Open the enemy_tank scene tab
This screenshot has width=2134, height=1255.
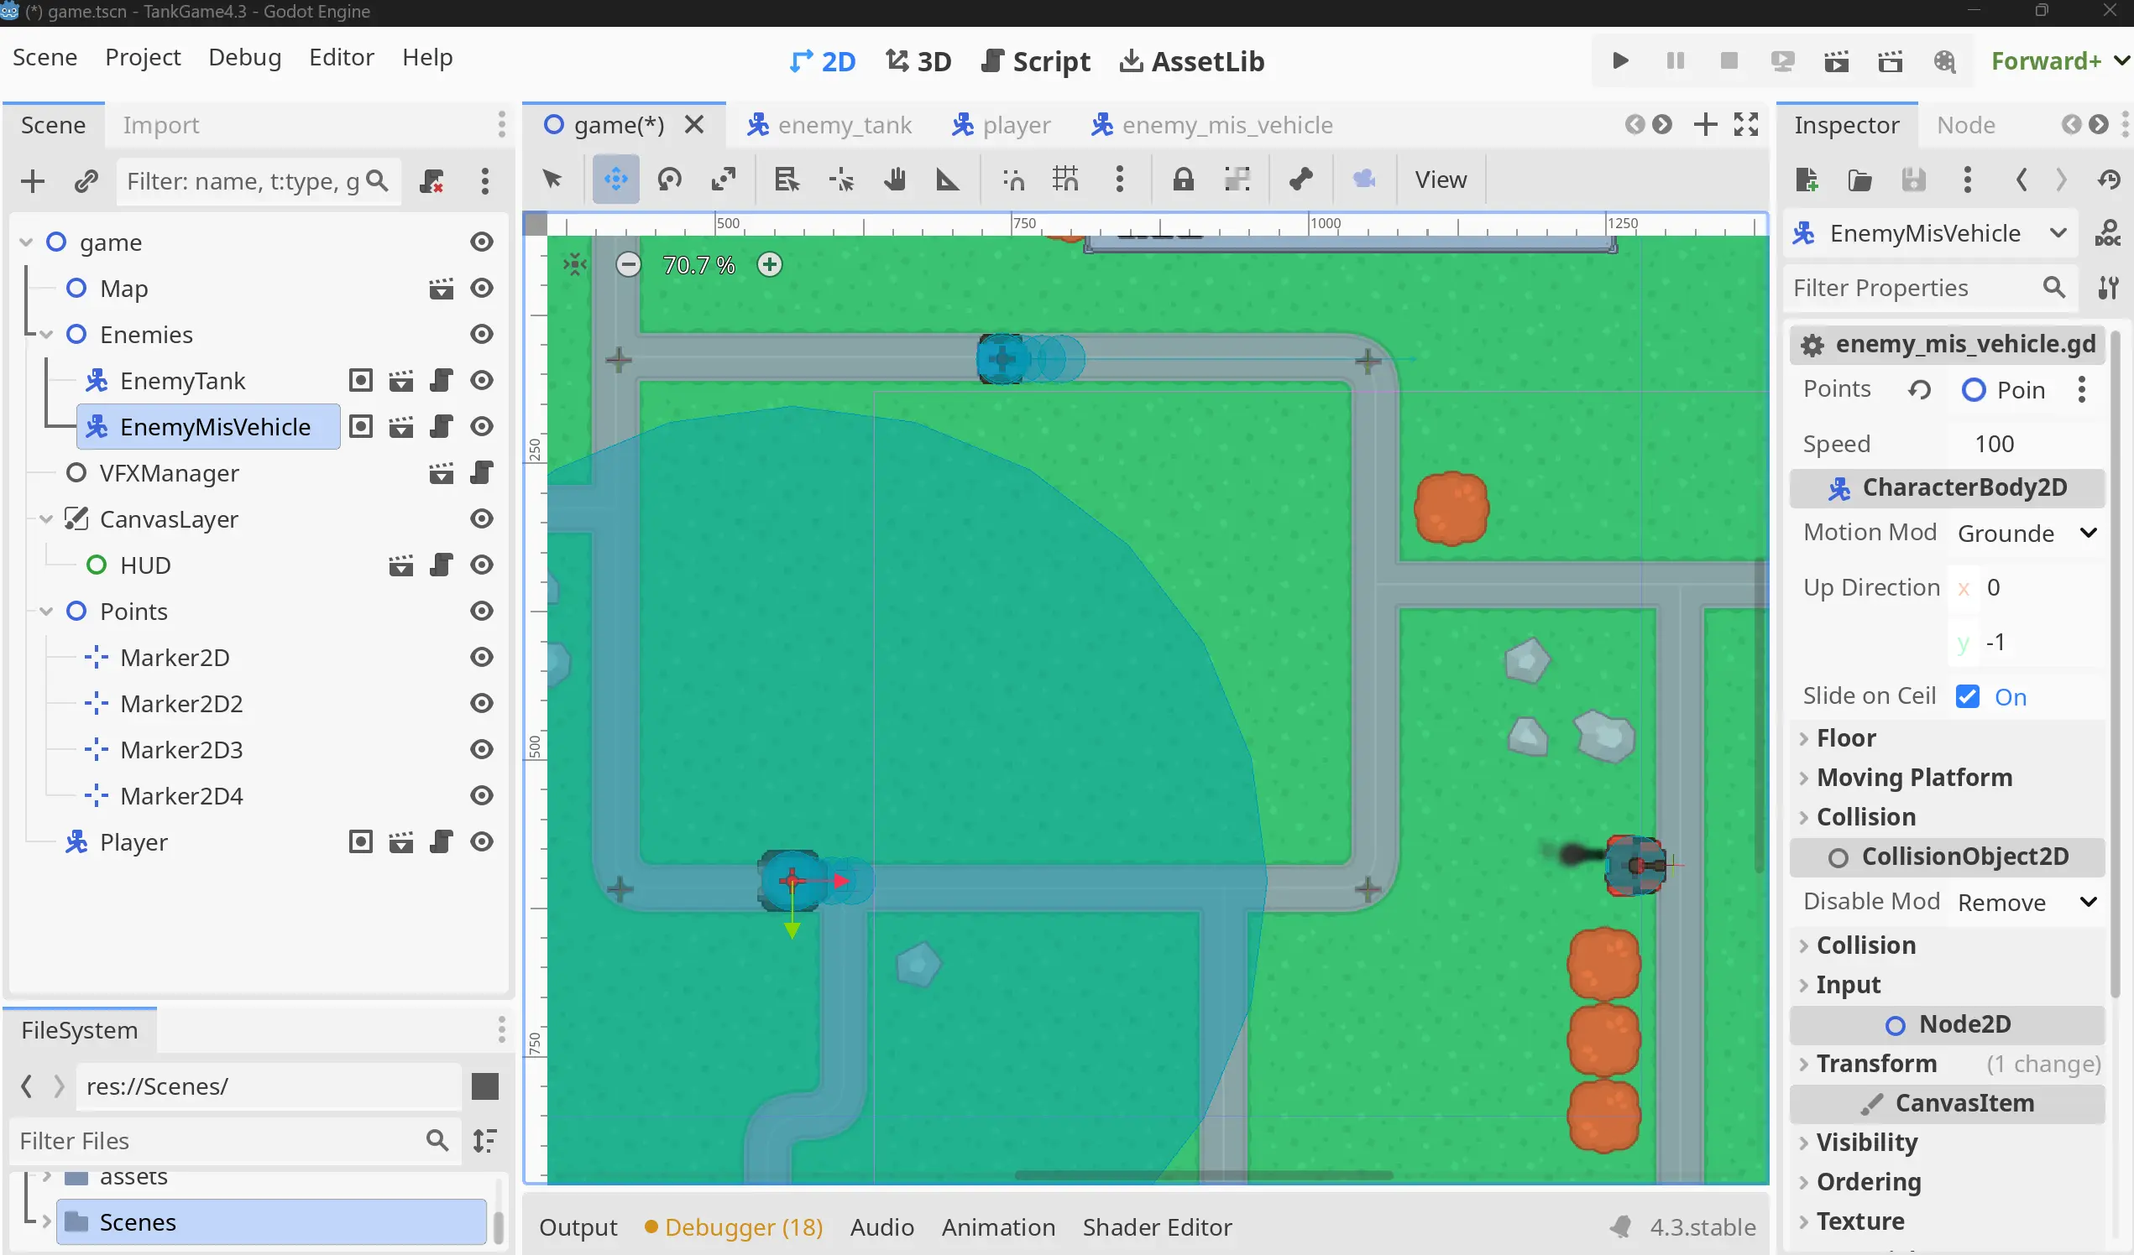click(x=829, y=125)
